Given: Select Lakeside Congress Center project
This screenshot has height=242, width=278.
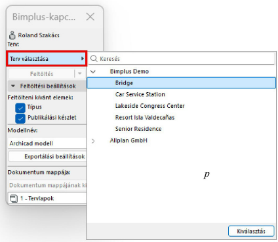Looking at the screenshot, I should pos(150,106).
